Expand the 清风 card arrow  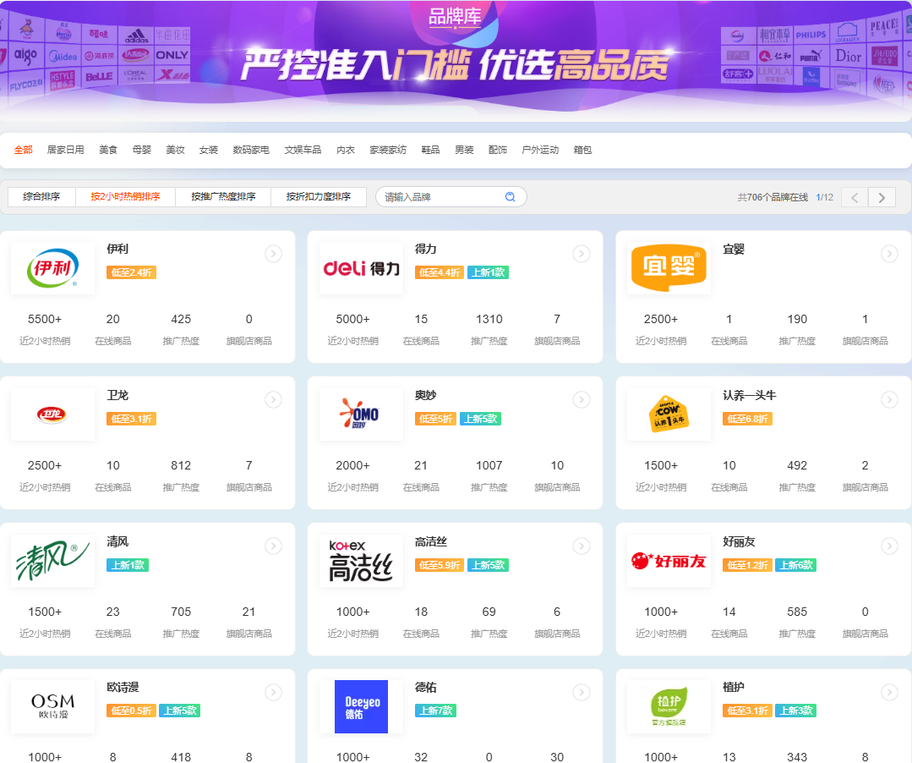coord(273,546)
